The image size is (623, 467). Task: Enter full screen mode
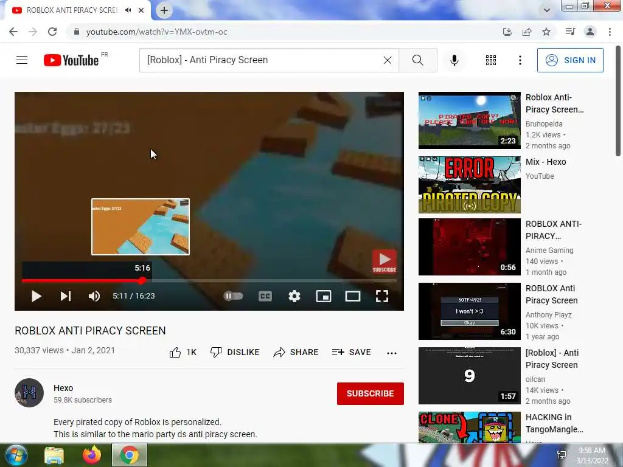pos(382,296)
